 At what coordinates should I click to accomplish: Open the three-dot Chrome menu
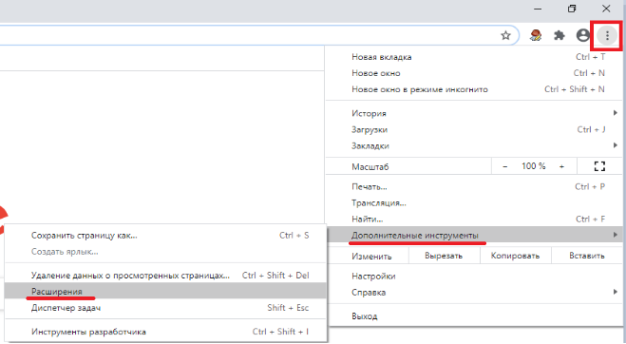pos(607,35)
